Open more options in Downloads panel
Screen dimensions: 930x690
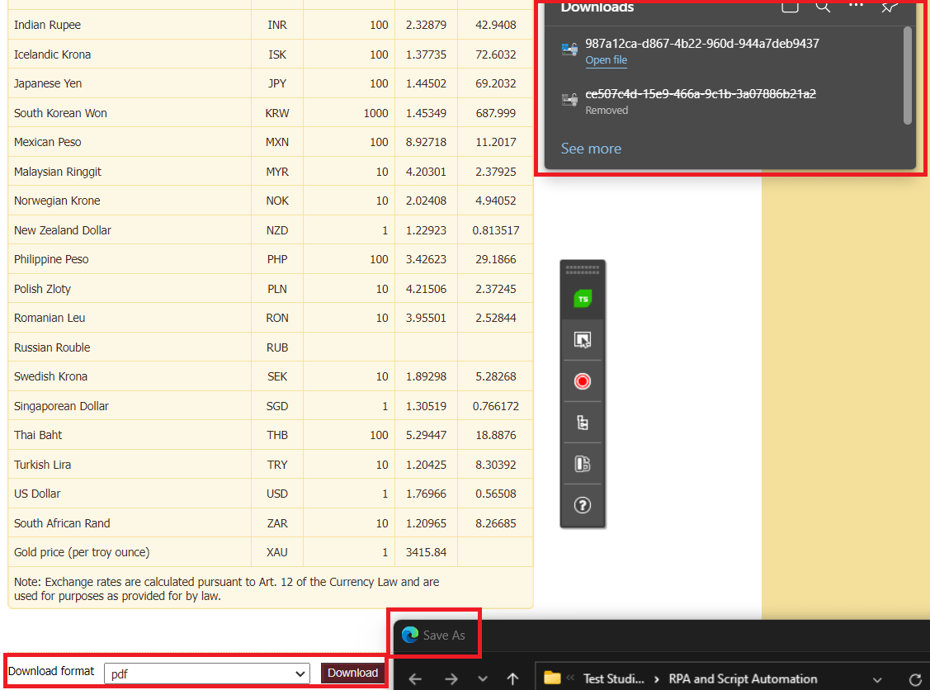click(x=856, y=5)
